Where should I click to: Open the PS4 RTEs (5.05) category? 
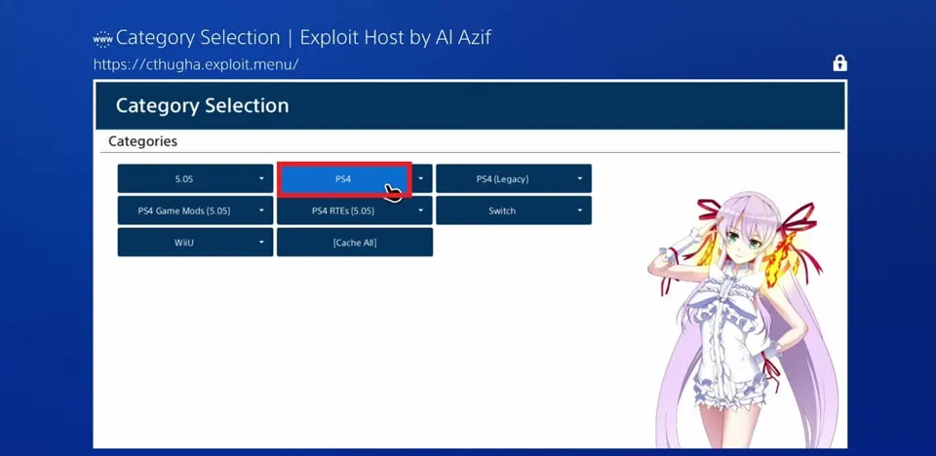[343, 210]
